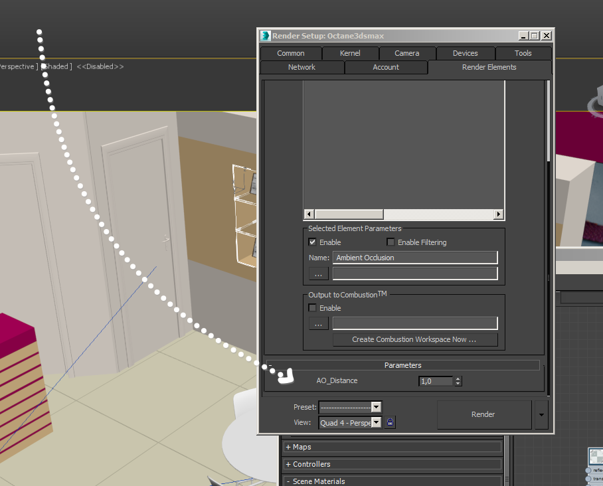Select the Render Elements tab
603x486 pixels.
pyautogui.click(x=489, y=67)
